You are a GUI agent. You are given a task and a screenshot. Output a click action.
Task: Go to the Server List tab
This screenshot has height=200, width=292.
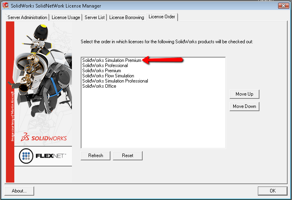(x=95, y=17)
